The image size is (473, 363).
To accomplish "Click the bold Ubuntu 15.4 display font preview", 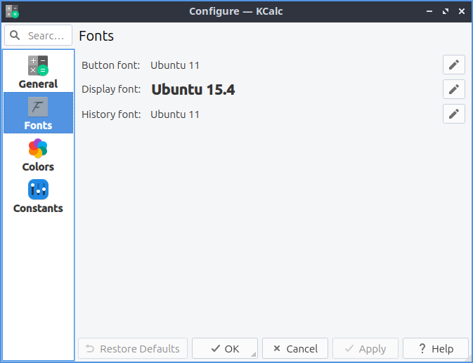I will pos(193,89).
